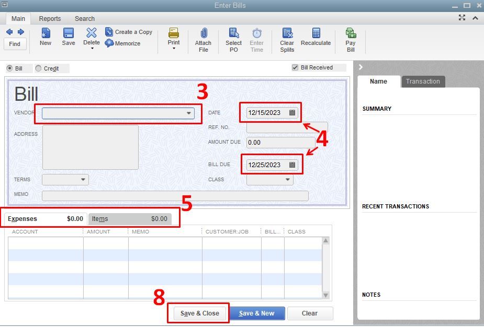This screenshot has width=484, height=327.
Task: Click the Memo field in bill header
Action: click(x=175, y=196)
